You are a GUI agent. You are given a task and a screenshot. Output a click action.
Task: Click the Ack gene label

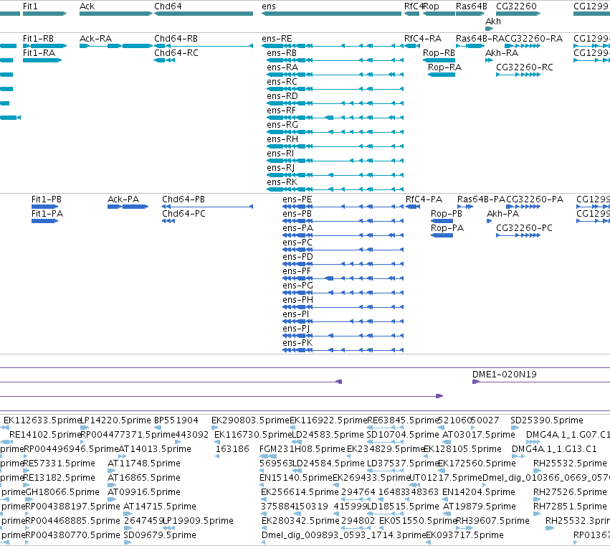pyautogui.click(x=87, y=6)
